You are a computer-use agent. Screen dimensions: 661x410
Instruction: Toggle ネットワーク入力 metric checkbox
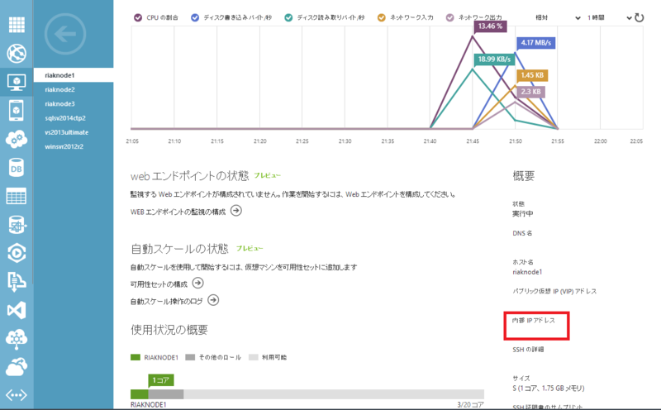coord(382,17)
